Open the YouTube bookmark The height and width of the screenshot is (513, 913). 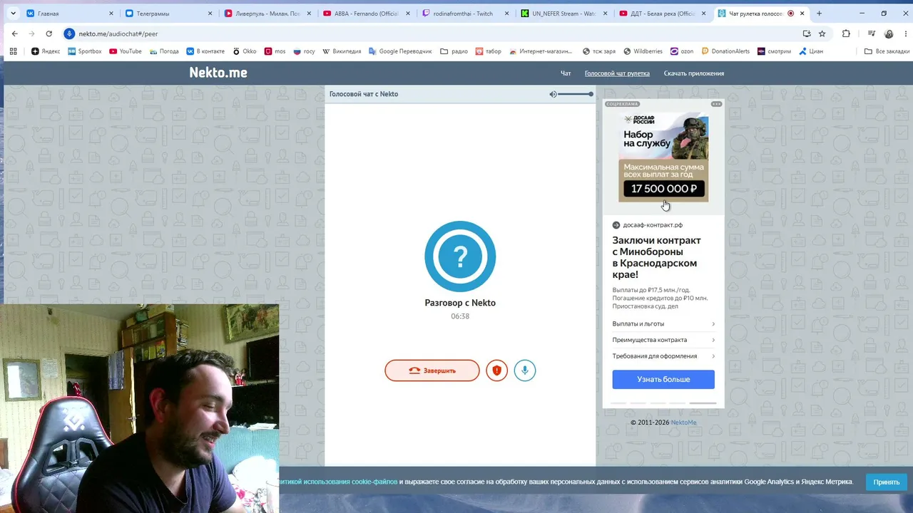tap(126, 51)
